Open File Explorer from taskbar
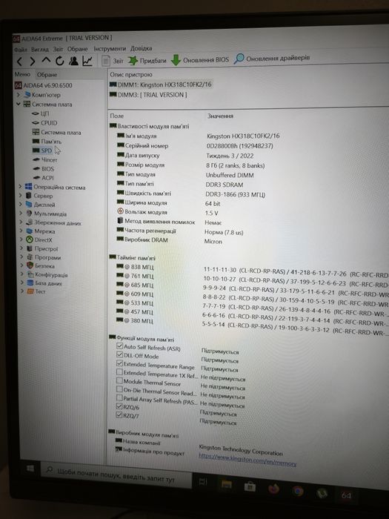Screen dimensions: 389x519 pyautogui.click(x=226, y=485)
